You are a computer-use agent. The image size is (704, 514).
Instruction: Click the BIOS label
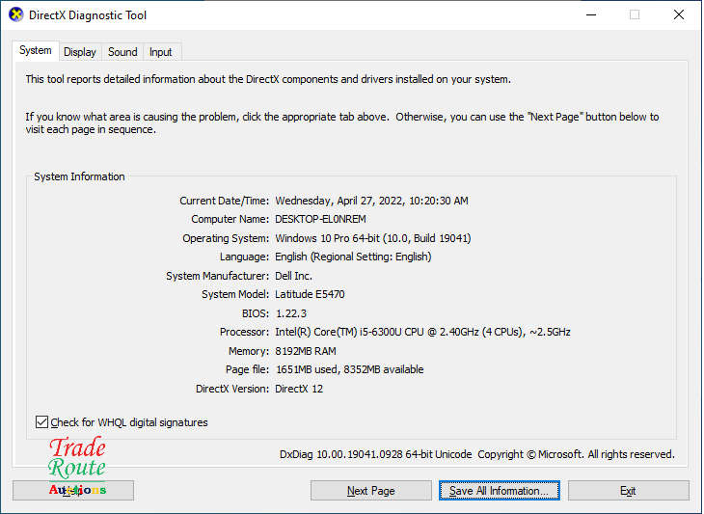[x=256, y=313]
